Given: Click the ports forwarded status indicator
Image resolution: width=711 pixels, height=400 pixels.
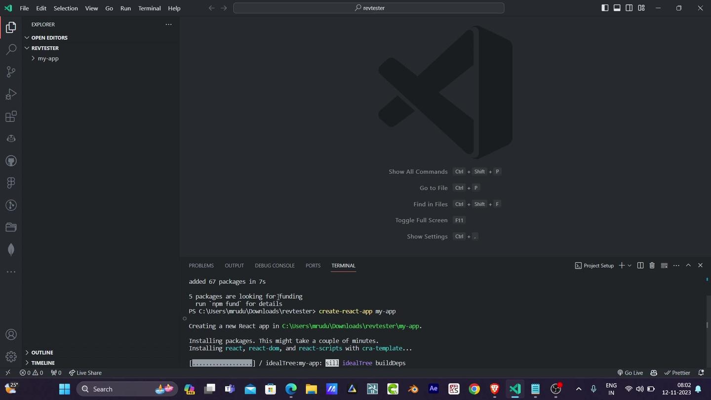Looking at the screenshot, I should tap(56, 373).
